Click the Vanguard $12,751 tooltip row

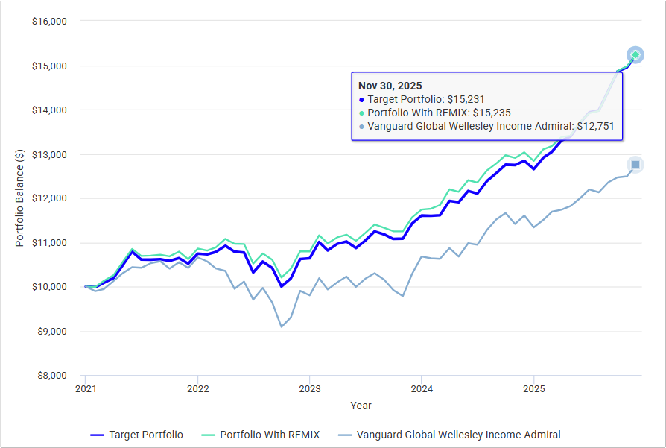click(491, 127)
